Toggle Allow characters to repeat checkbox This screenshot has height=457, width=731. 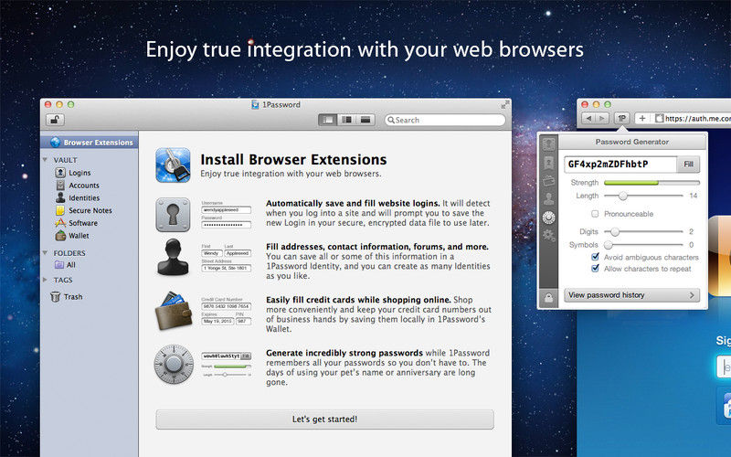595,268
